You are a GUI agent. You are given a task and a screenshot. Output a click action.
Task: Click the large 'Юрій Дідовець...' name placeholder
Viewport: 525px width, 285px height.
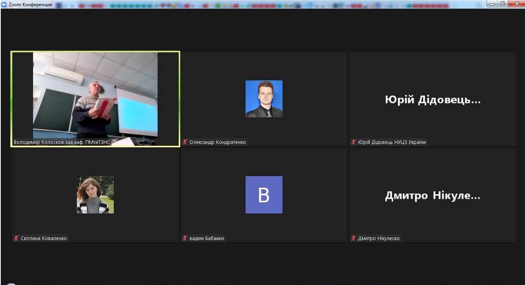pos(432,100)
